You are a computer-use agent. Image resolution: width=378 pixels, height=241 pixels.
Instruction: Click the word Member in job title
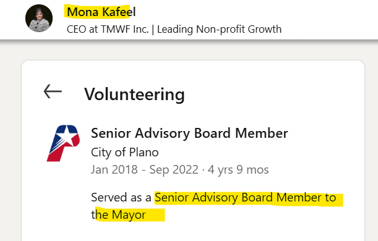[262, 133]
